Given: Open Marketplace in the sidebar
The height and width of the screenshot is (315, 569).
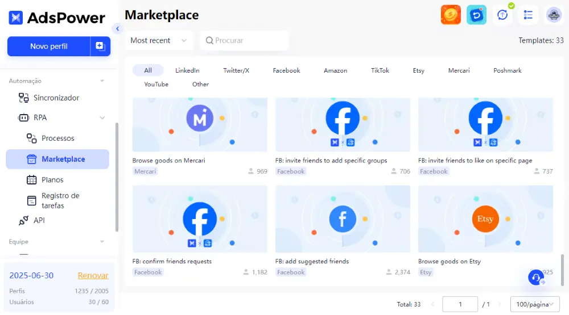Looking at the screenshot, I should (57, 159).
